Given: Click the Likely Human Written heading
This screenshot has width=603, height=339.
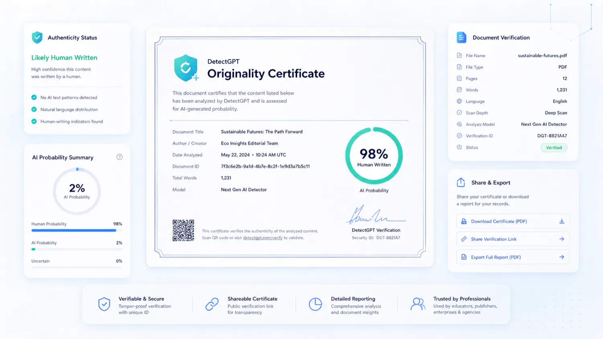Looking at the screenshot, I should pyautogui.click(x=64, y=58).
